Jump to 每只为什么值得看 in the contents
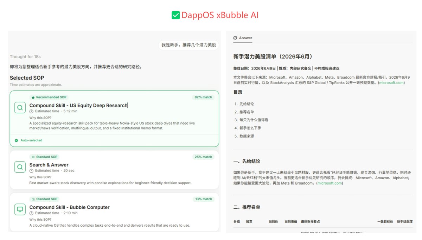 [x=254, y=120]
